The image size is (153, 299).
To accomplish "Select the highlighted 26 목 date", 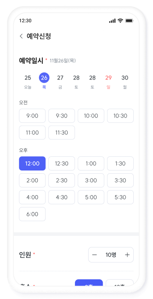I will click(x=44, y=81).
